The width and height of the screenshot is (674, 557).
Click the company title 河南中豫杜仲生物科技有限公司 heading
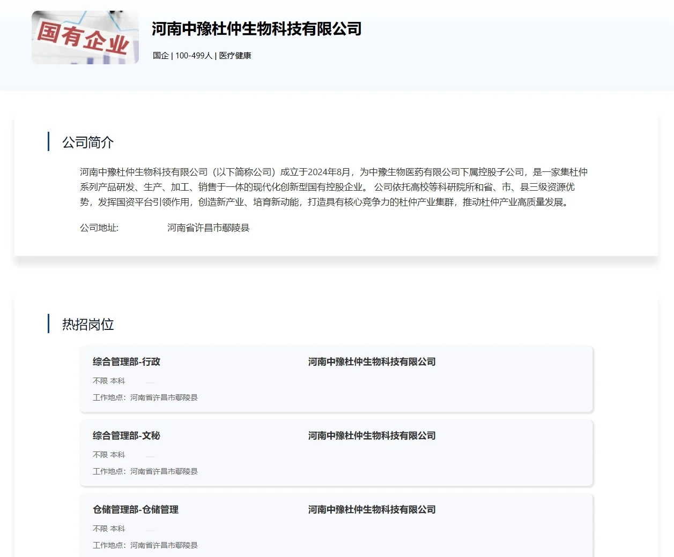click(257, 29)
